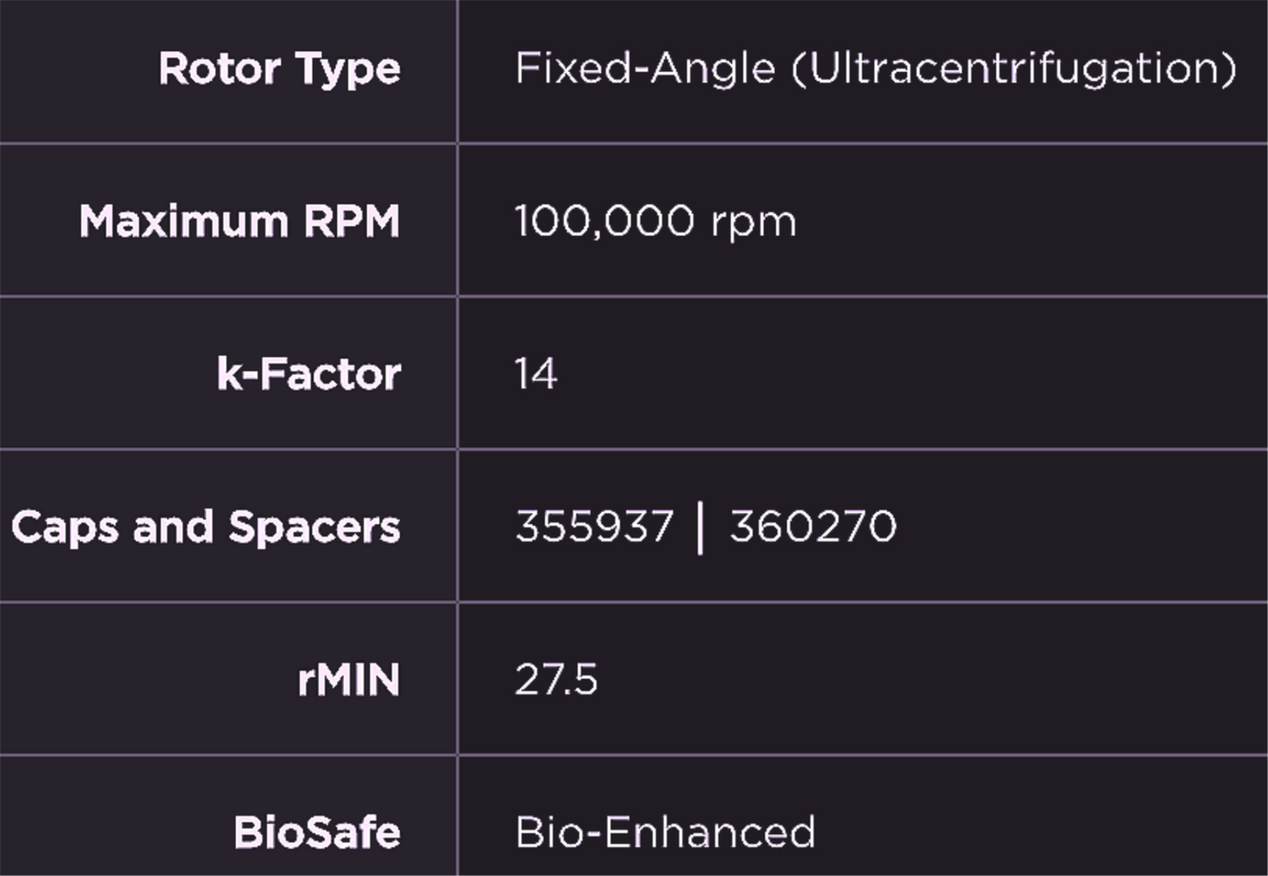Click the k-Factor row label
The width and height of the screenshot is (1268, 876).
309,374
